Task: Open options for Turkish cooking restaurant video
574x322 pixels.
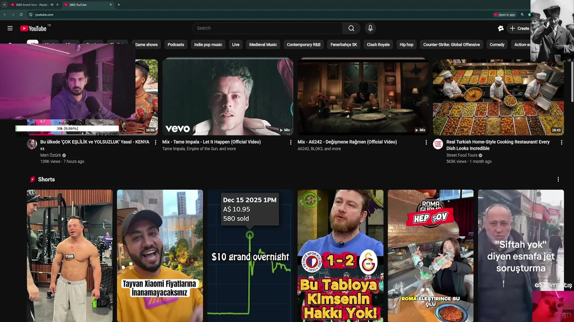Action: pos(561,142)
